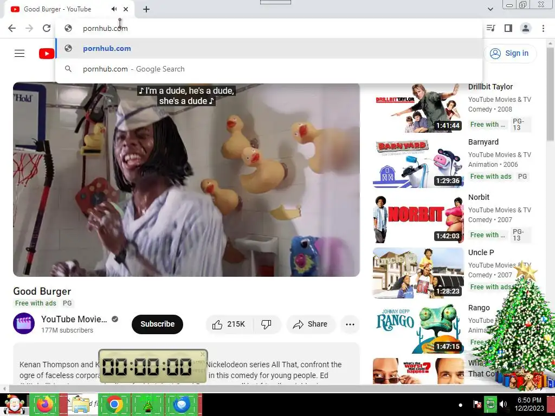Open the Drillbit Taylor thumbnail

[x=418, y=108]
